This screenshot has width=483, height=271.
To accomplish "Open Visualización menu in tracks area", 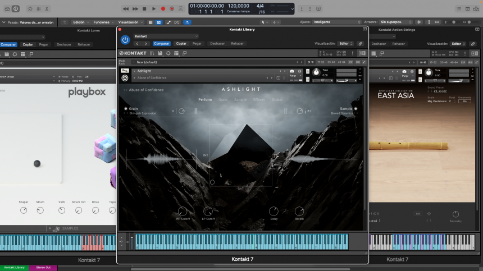I will 131,22.
